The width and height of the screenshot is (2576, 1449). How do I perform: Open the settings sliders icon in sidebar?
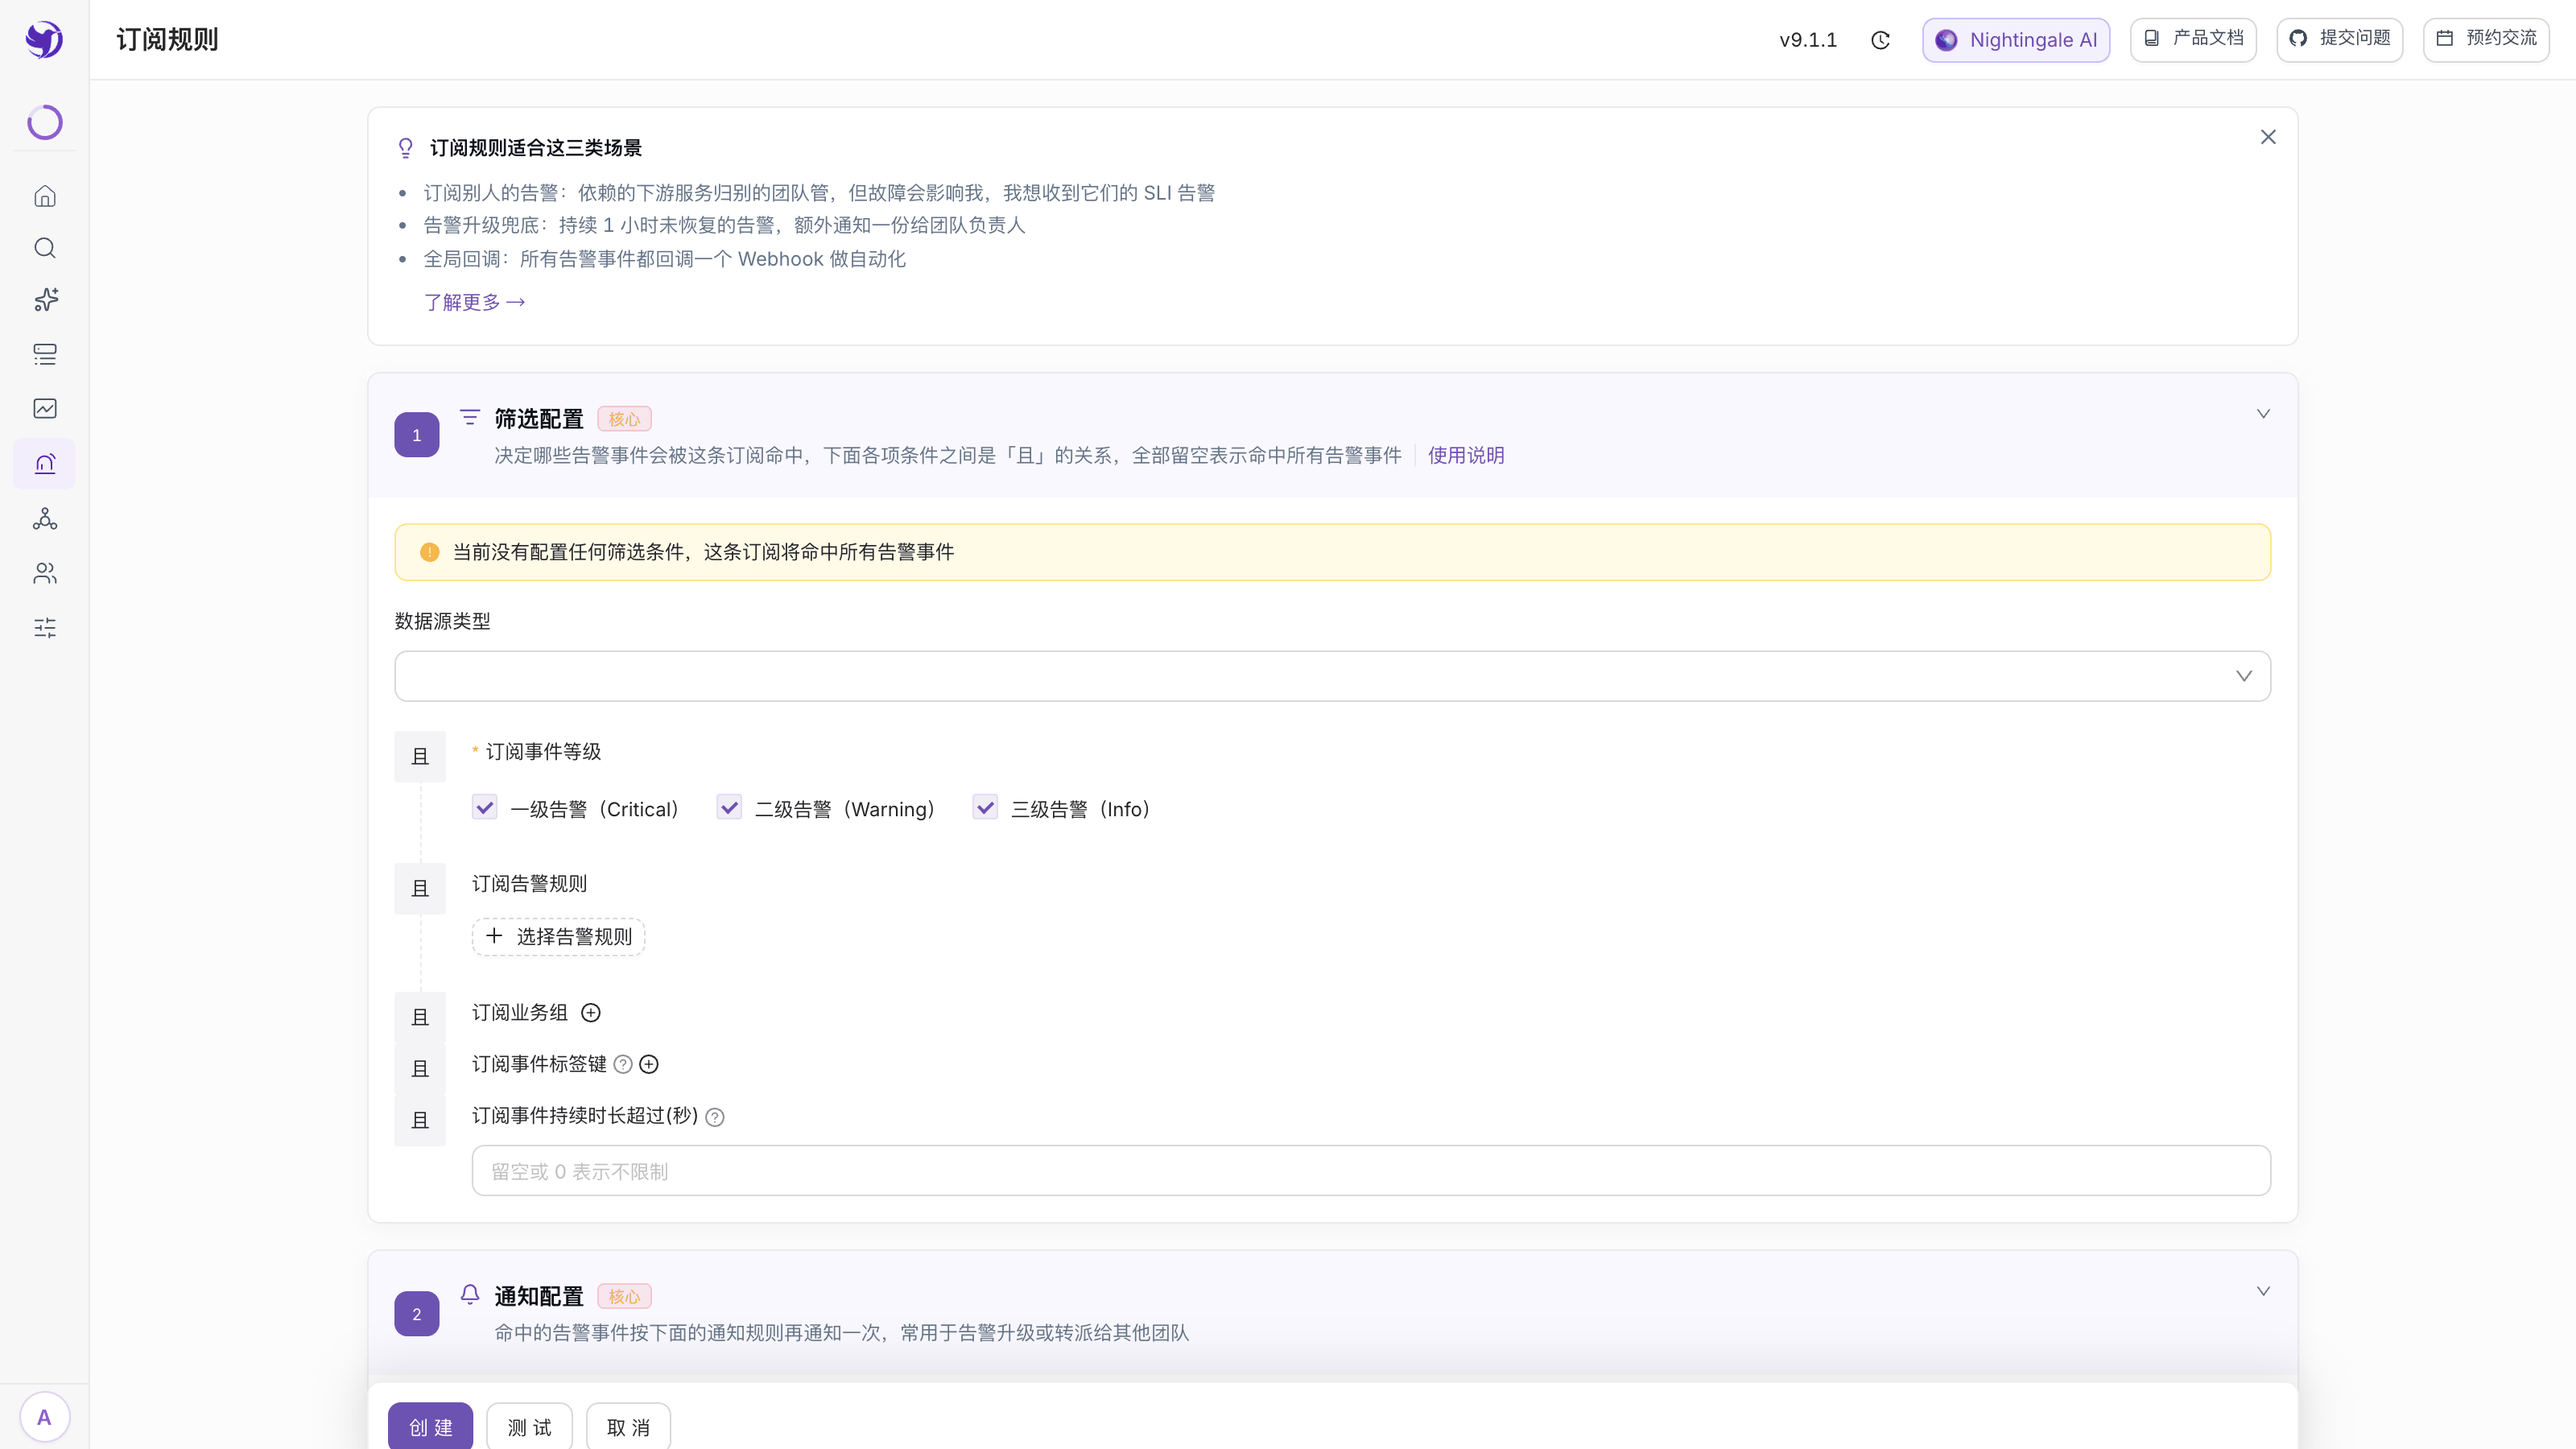tap(45, 628)
